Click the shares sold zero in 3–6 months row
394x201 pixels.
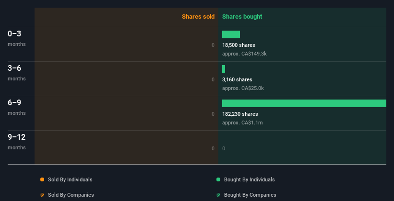click(x=213, y=79)
